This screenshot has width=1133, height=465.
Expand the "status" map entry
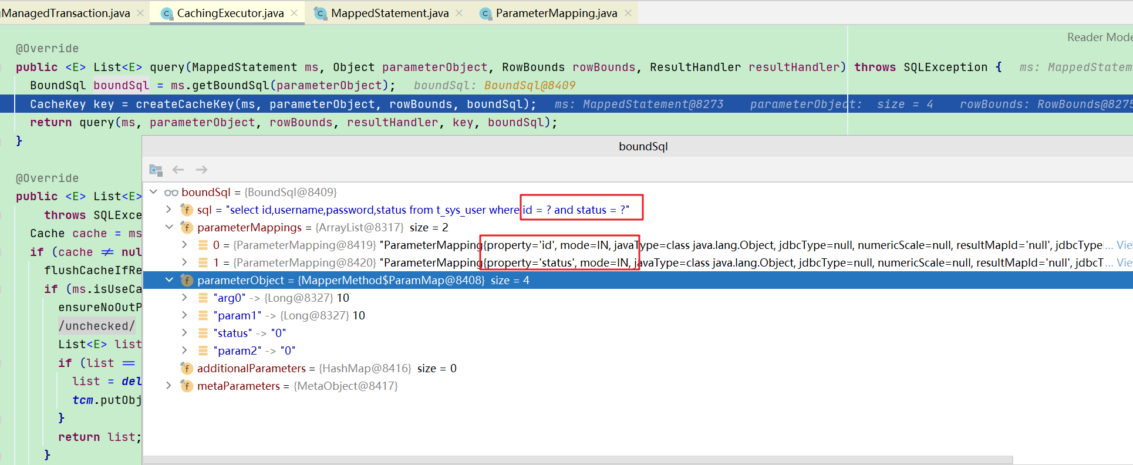(184, 333)
